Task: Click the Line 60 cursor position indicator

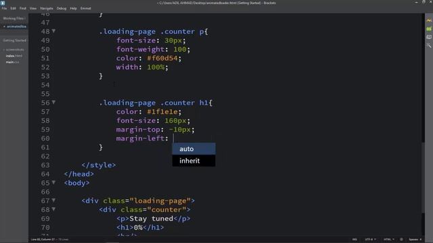Action: 43,240
